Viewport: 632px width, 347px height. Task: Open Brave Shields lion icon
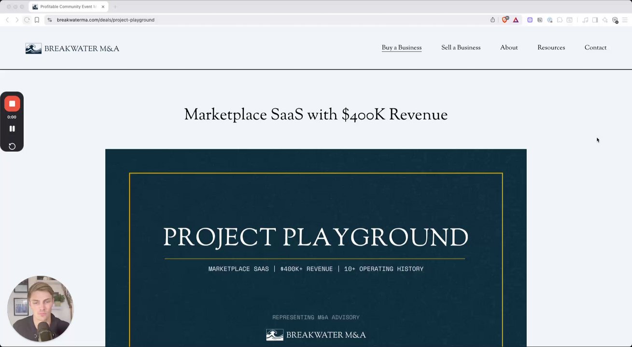click(x=505, y=20)
